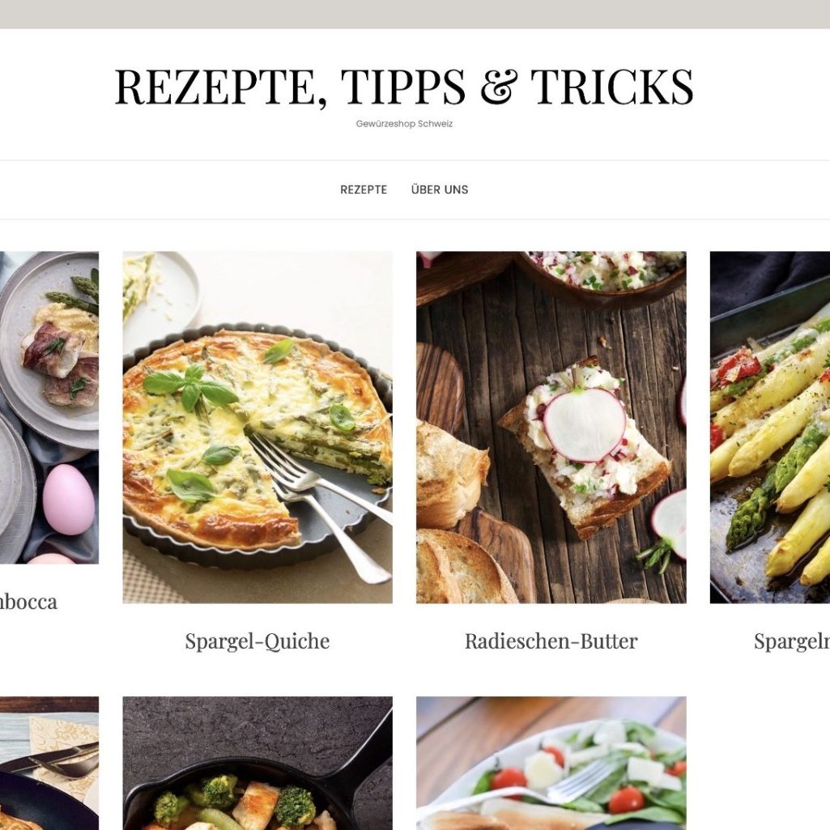830x830 pixels.
Task: Click the word TIPPS in the heading
Action: click(x=402, y=87)
